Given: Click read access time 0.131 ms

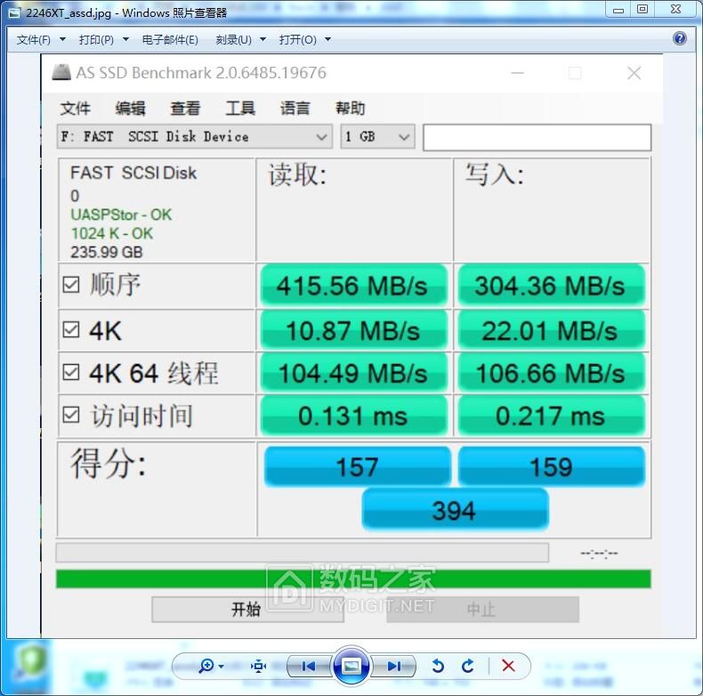Looking at the screenshot, I should pos(354,416).
